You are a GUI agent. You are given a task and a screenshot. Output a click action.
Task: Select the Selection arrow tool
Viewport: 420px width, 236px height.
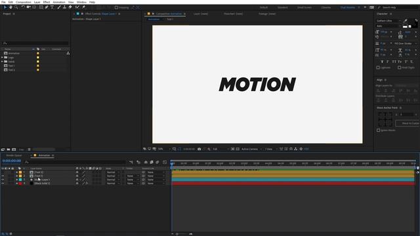pos(5,7)
